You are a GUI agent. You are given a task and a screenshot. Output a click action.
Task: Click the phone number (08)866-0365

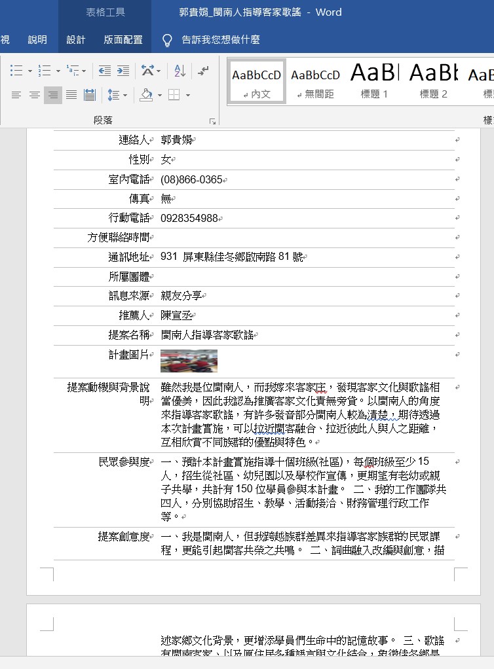191,179
